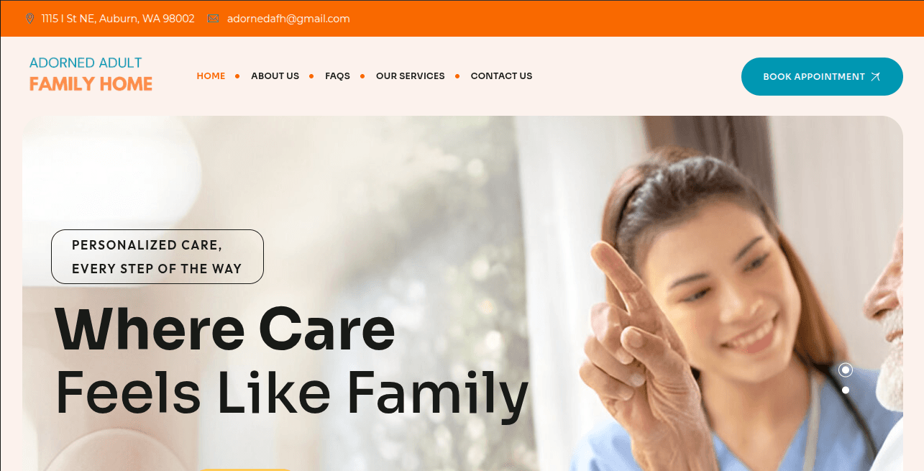
Task: Open the FAQs menu item
Action: (x=337, y=76)
